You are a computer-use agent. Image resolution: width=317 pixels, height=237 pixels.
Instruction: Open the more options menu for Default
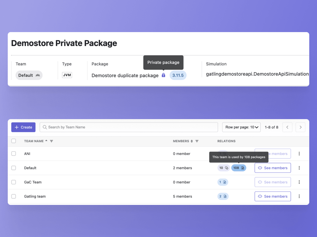point(299,168)
